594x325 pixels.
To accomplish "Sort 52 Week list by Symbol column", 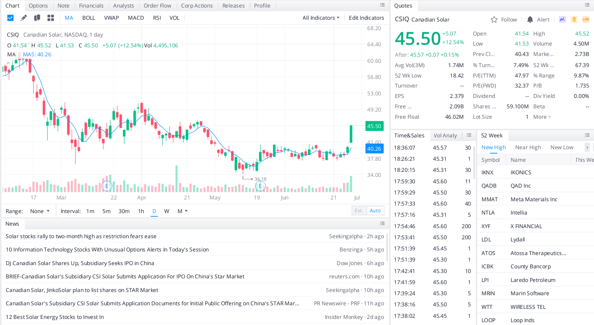I will click(491, 160).
